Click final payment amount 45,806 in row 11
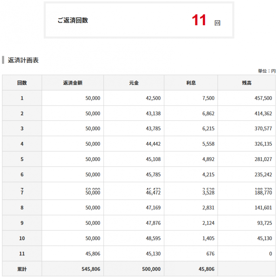The height and width of the screenshot is (278, 277). click(x=93, y=254)
